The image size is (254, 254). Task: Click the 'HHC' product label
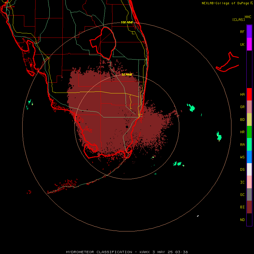pyautogui.click(x=248, y=17)
